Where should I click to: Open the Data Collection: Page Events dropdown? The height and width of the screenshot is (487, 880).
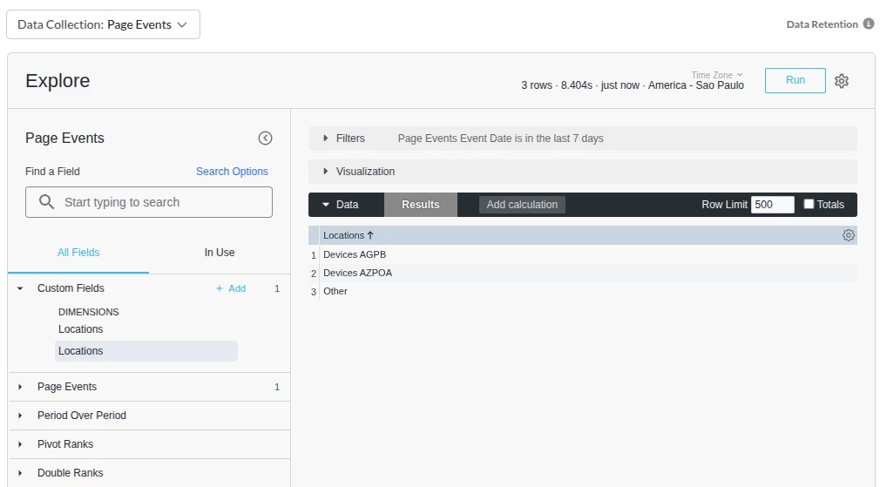point(104,24)
